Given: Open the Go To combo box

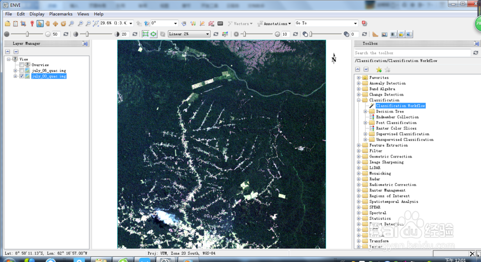Looking at the screenshot, I should click(327, 23).
